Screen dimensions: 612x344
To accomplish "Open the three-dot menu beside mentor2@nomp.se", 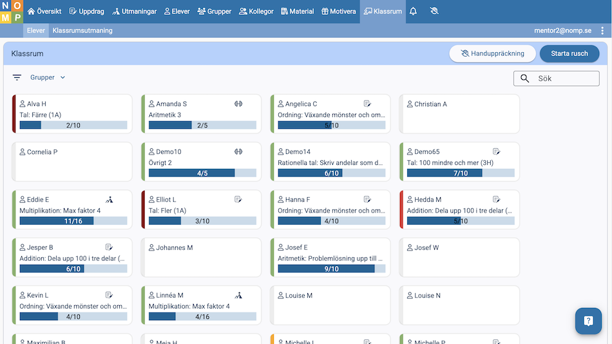I will tap(602, 30).
